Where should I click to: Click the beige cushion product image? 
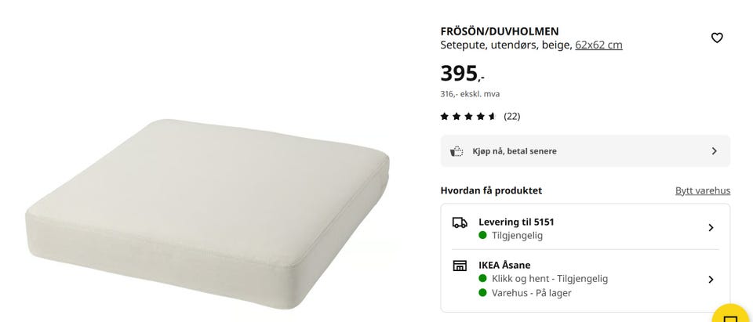(x=207, y=212)
